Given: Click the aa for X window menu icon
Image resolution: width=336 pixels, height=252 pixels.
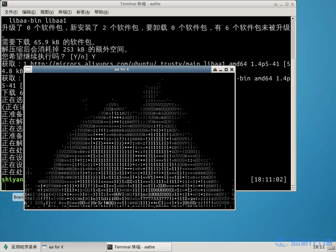Looking at the screenshot, I should 28,69.
